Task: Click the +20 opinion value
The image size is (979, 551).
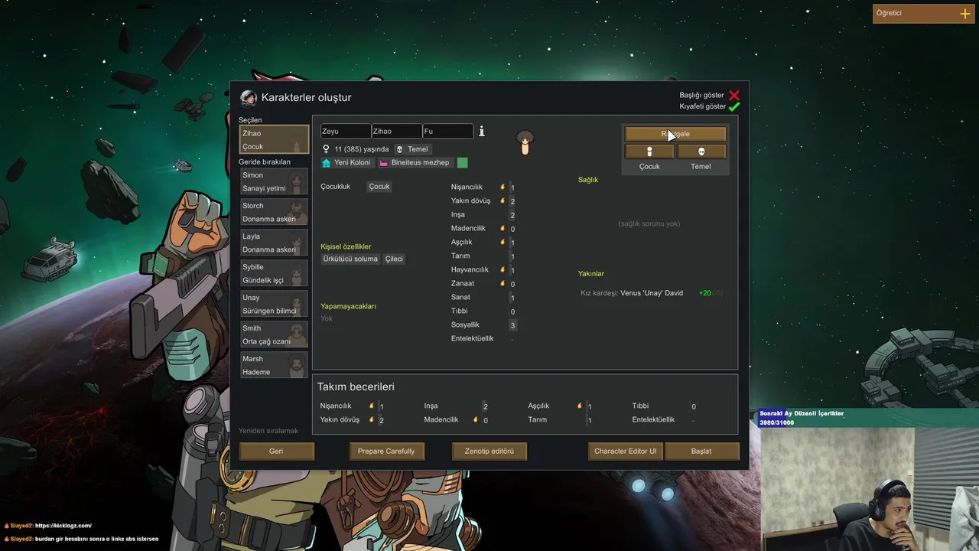Action: [x=704, y=293]
